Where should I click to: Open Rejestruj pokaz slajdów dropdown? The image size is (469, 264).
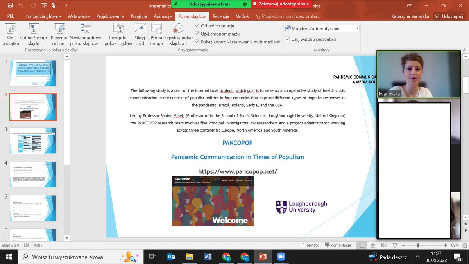click(x=178, y=34)
